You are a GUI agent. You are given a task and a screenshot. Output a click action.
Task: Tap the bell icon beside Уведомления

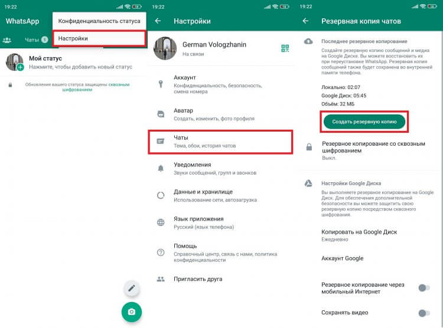[x=161, y=169]
